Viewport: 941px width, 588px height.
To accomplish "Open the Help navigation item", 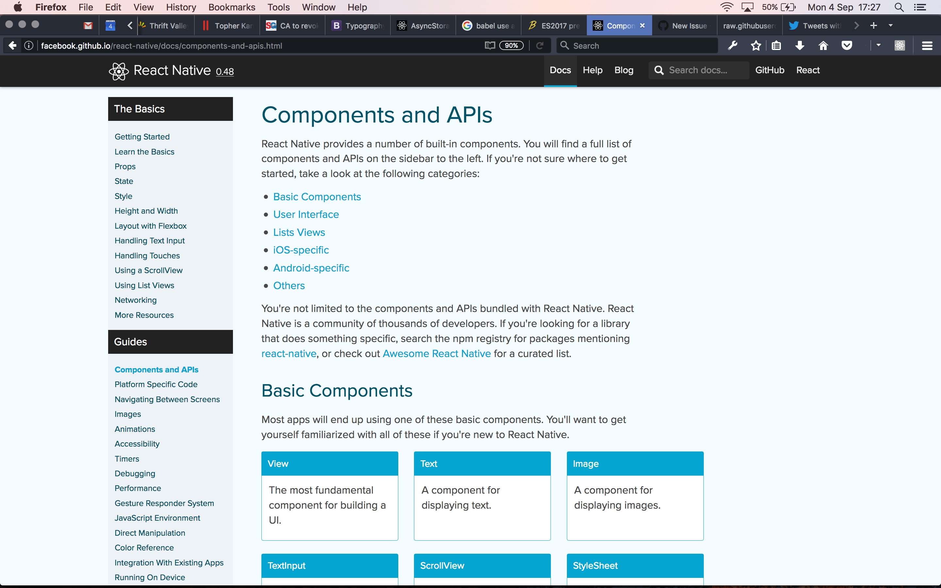I will (593, 70).
